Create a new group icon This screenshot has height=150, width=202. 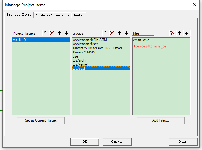105,33
